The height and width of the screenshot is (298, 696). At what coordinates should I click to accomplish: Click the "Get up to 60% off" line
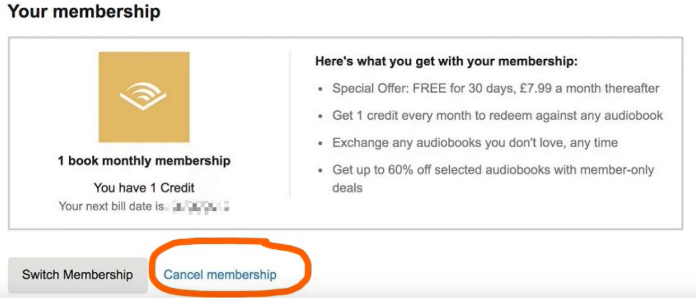[493, 170]
